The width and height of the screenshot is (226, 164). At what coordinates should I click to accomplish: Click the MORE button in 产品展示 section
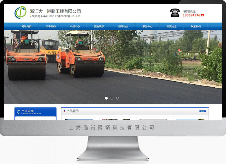pos(203,111)
